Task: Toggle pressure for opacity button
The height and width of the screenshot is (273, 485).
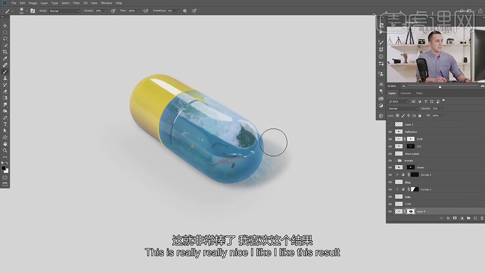Action: click(113, 11)
